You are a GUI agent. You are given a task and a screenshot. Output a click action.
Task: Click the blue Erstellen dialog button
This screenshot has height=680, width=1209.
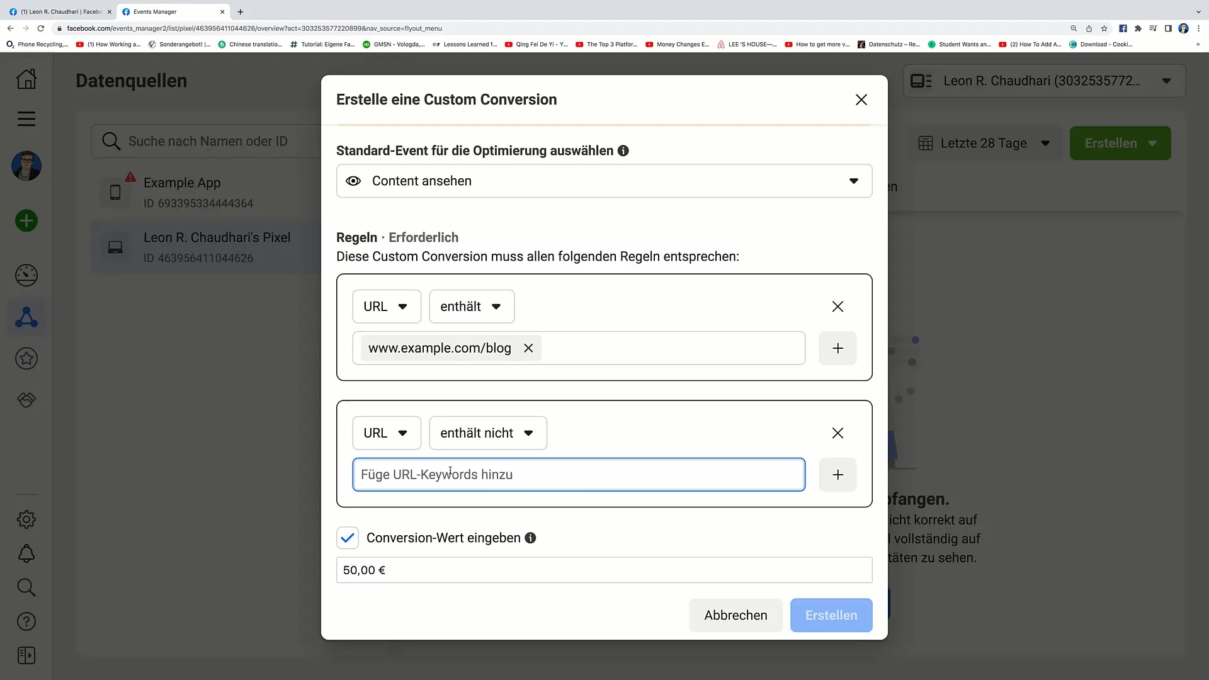[831, 615]
